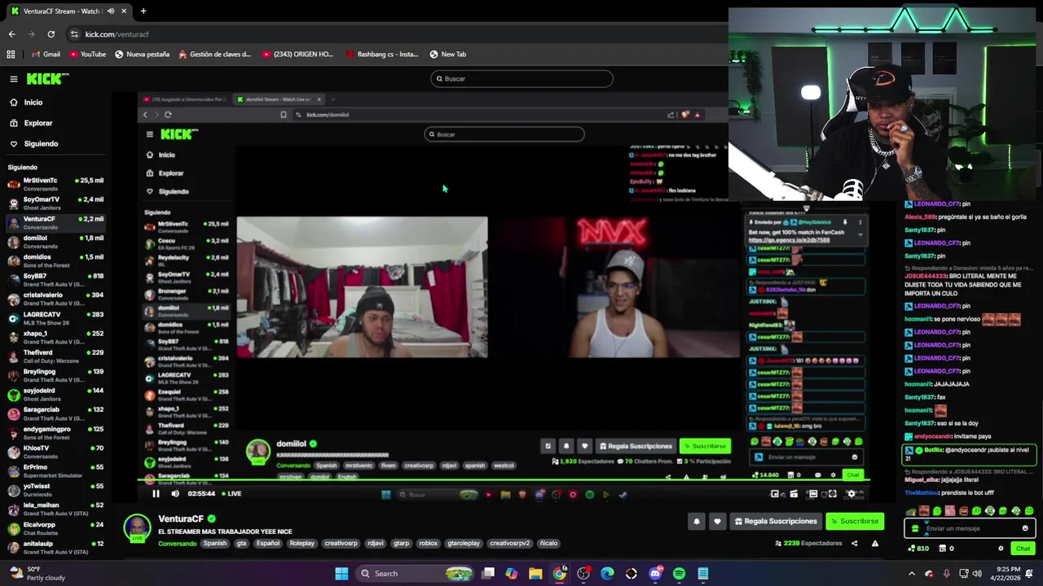Focus the Kick Buscar search field
The width and height of the screenshot is (1043, 586).
[x=521, y=79]
